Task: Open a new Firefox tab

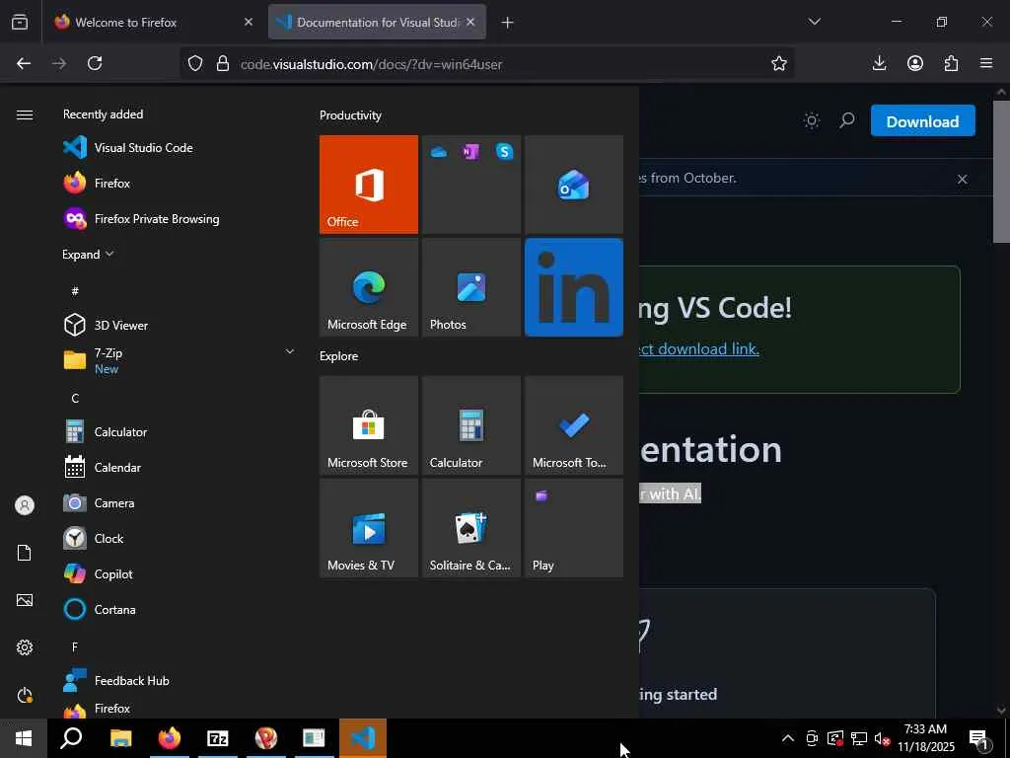Action: (x=507, y=23)
